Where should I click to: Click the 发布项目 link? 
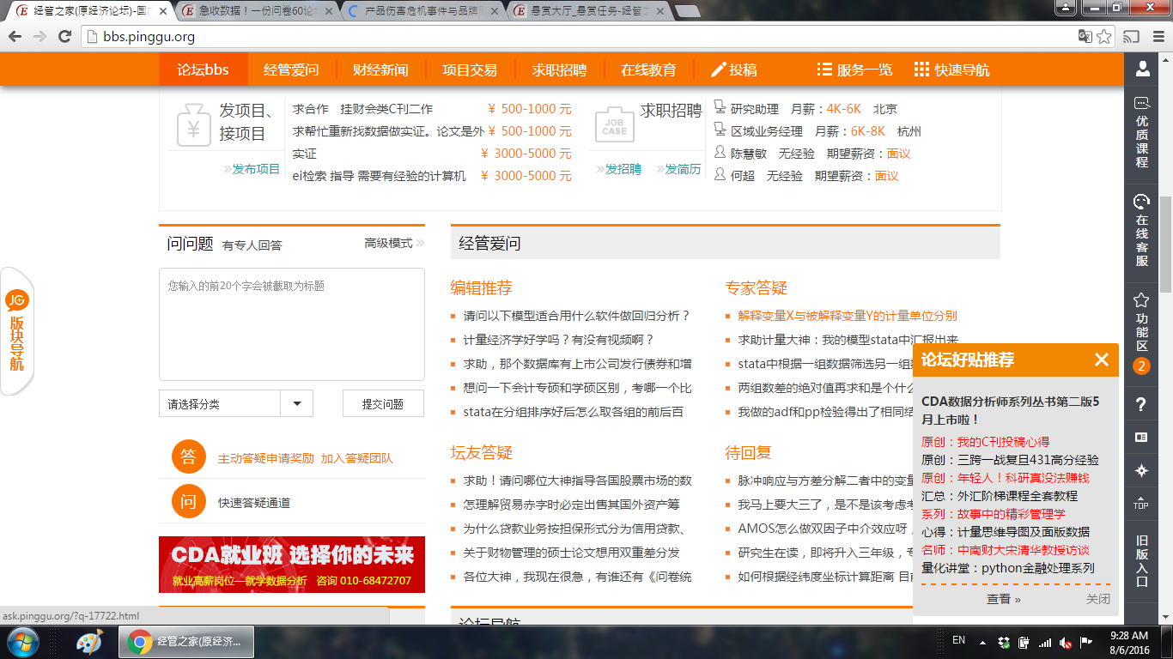252,169
